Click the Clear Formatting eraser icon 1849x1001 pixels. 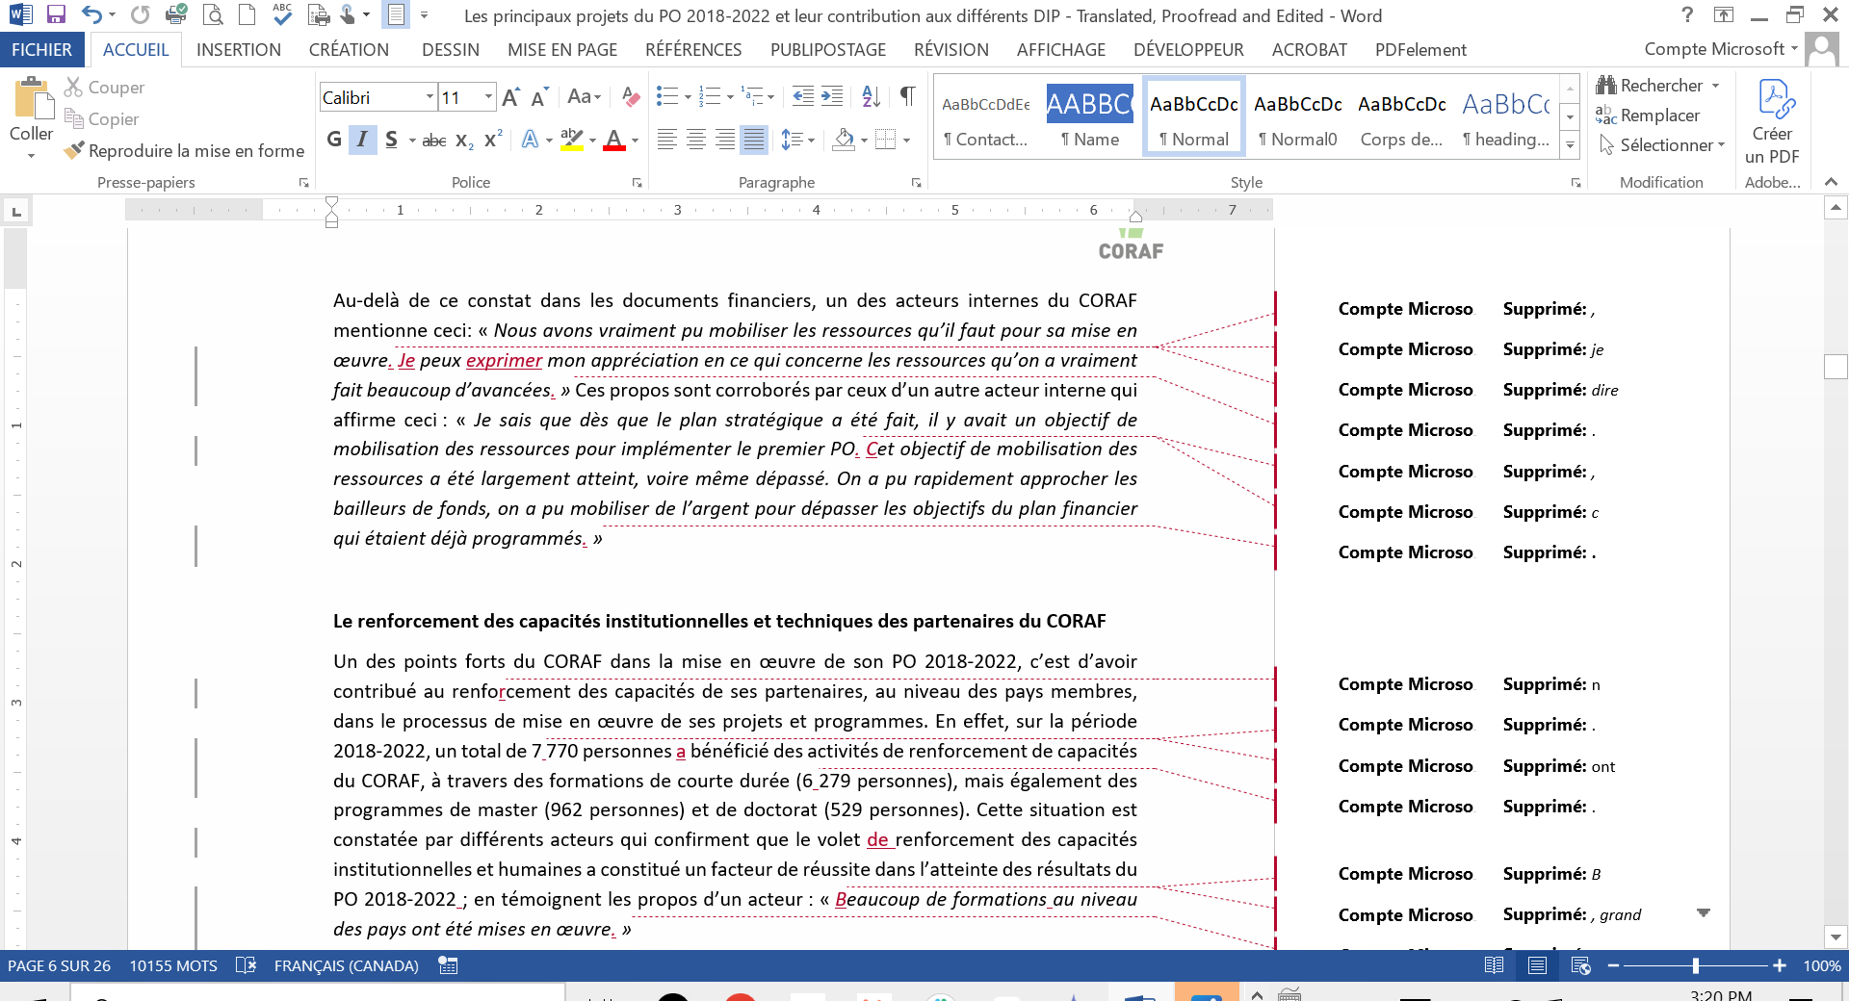pos(631,96)
